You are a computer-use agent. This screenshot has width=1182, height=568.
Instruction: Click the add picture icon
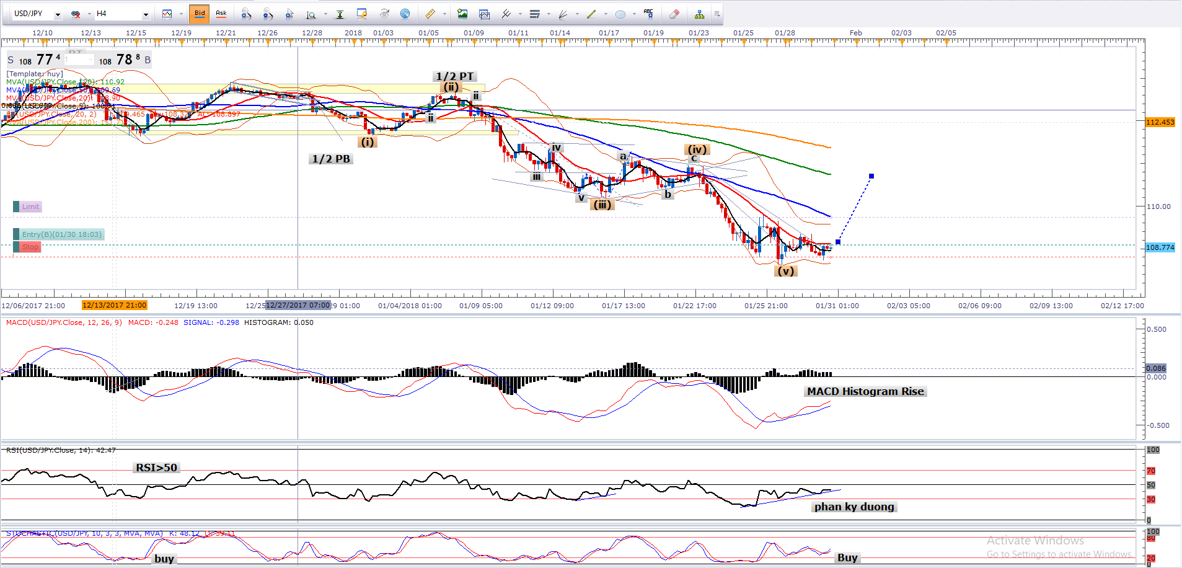(x=462, y=14)
